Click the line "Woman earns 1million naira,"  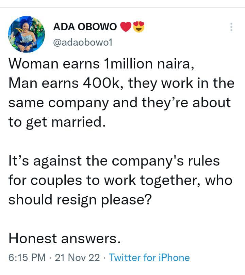coord(101,64)
